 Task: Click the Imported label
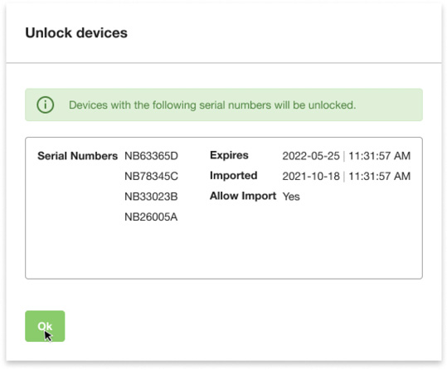click(x=234, y=175)
